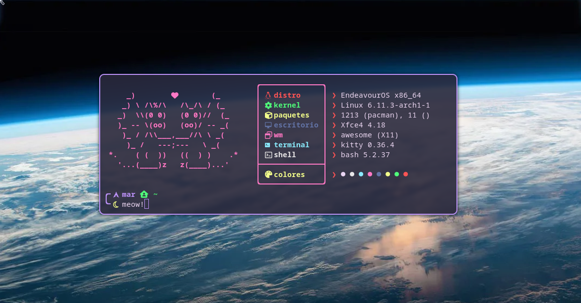Image resolution: width=581 pixels, height=303 pixels.
Task: Click the username 'mar' in prompt
Action: pyautogui.click(x=129, y=195)
